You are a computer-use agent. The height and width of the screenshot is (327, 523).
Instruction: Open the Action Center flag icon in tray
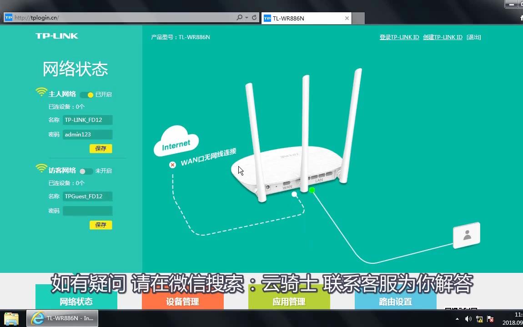tap(490, 319)
